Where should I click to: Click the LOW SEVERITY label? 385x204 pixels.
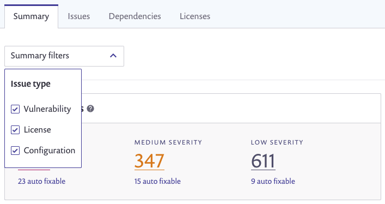coord(277,142)
